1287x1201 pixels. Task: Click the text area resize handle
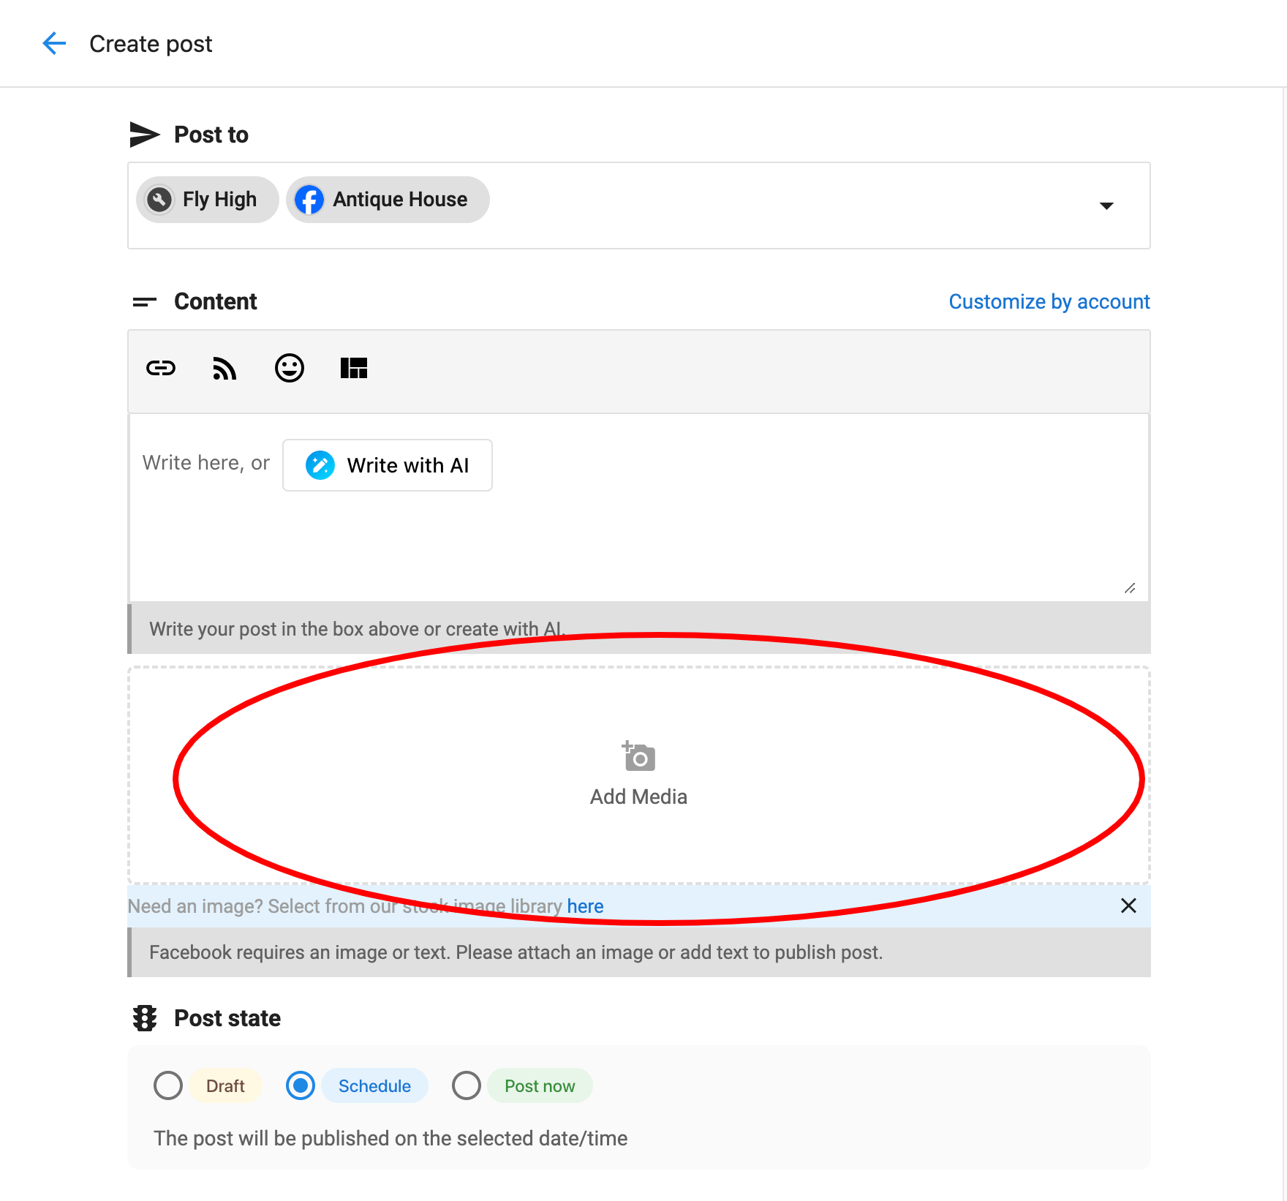point(1130,588)
